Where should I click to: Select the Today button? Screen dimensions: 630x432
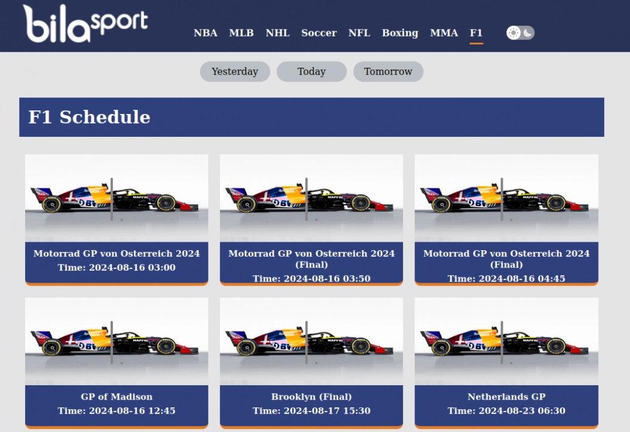click(x=311, y=71)
